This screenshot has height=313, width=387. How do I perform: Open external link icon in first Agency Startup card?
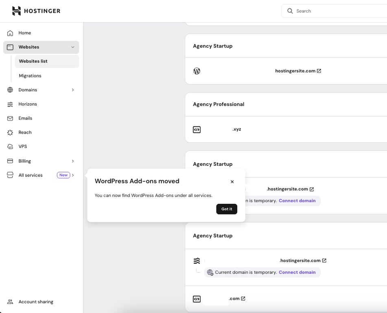coord(319,71)
